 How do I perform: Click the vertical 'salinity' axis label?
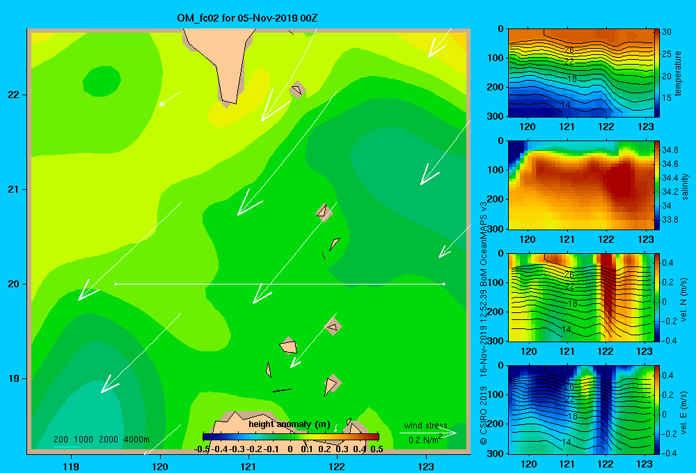click(x=685, y=186)
